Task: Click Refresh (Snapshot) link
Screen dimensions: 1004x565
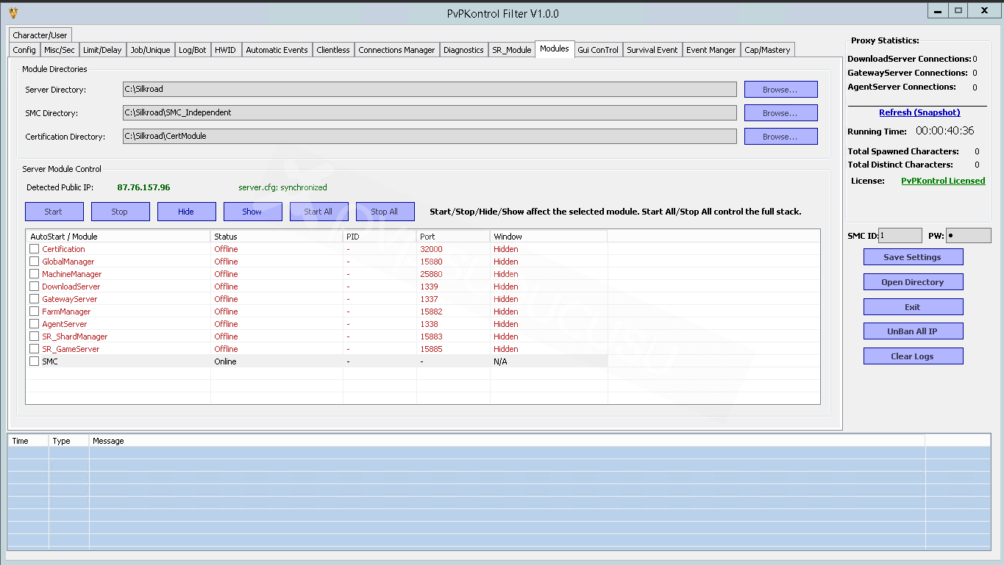Action: 919,112
